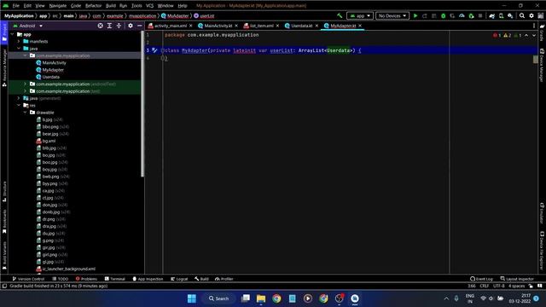This screenshot has height=307, width=546.
Task: Open the Refactor menu
Action: (x=93, y=6)
